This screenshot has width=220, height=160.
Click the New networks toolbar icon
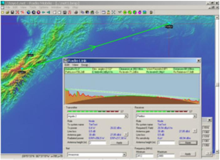[x=3, y=12]
